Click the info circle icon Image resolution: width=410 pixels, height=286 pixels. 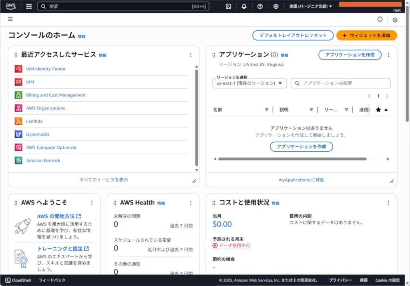(x=380, y=19)
